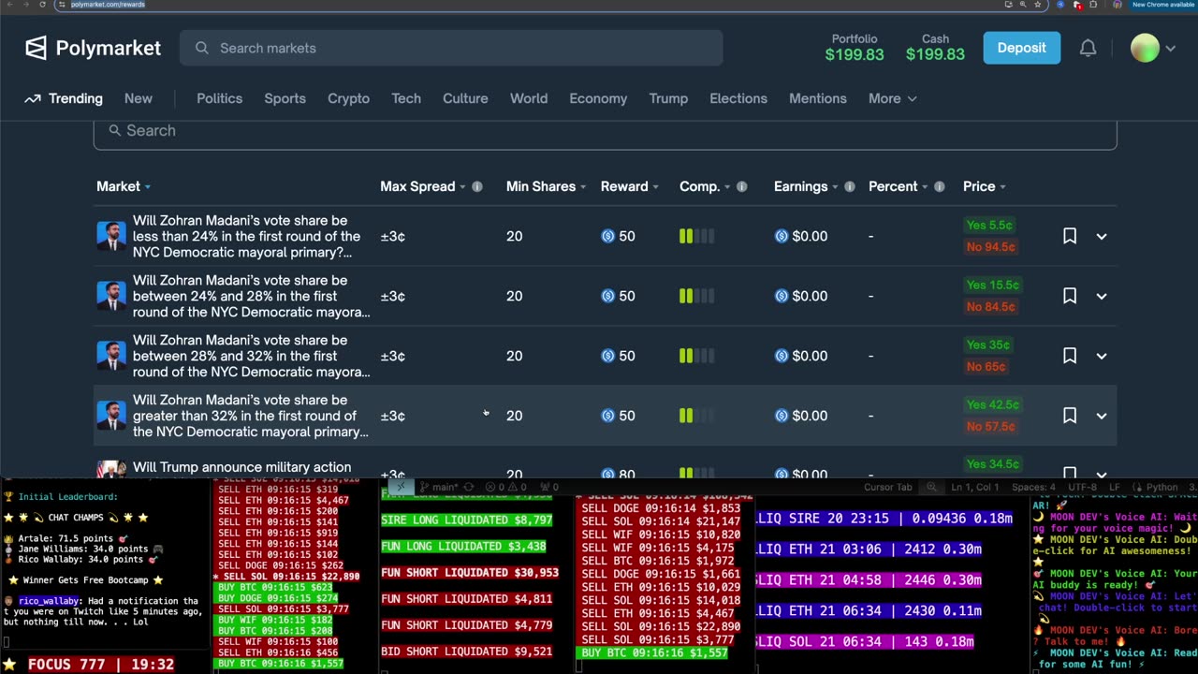Sort by Min Shares column
This screenshot has height=674, width=1198.
pos(548,186)
